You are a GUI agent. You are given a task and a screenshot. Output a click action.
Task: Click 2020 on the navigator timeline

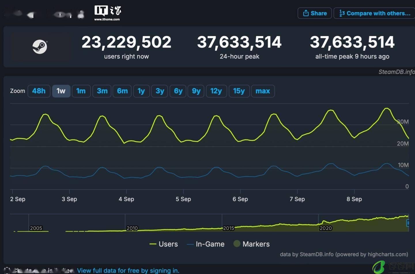coord(326,228)
